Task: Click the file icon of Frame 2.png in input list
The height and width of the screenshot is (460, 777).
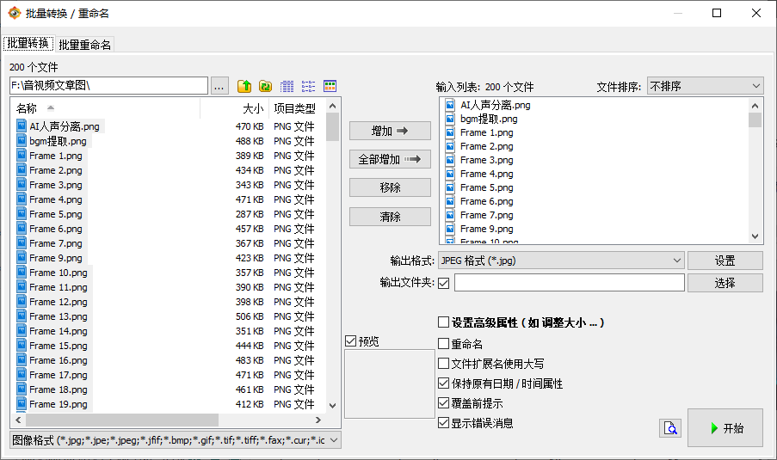Action: 450,146
